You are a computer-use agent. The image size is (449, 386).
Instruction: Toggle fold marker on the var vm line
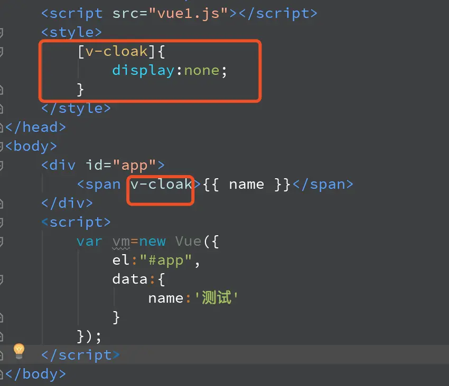pyautogui.click(x=1, y=242)
